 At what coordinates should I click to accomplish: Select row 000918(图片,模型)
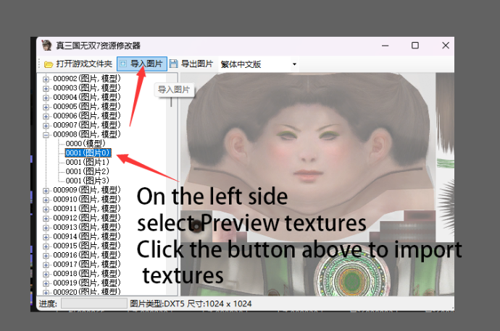coord(87,273)
